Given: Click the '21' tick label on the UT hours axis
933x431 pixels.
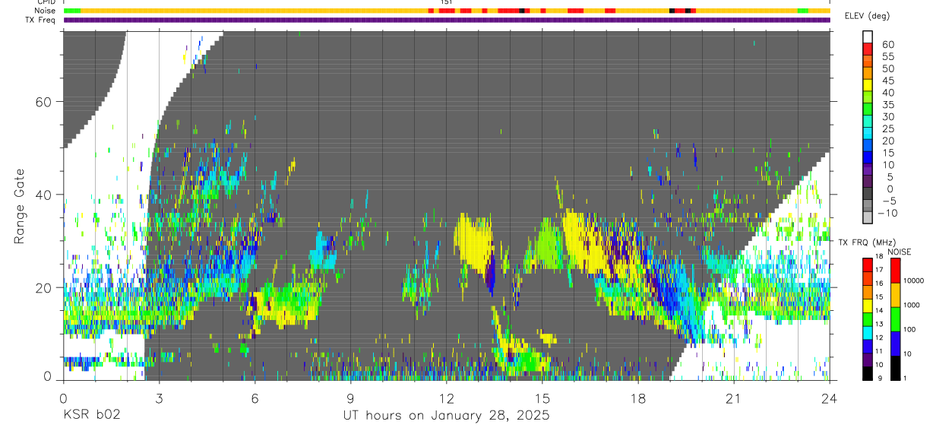Looking at the screenshot, I should click(733, 398).
